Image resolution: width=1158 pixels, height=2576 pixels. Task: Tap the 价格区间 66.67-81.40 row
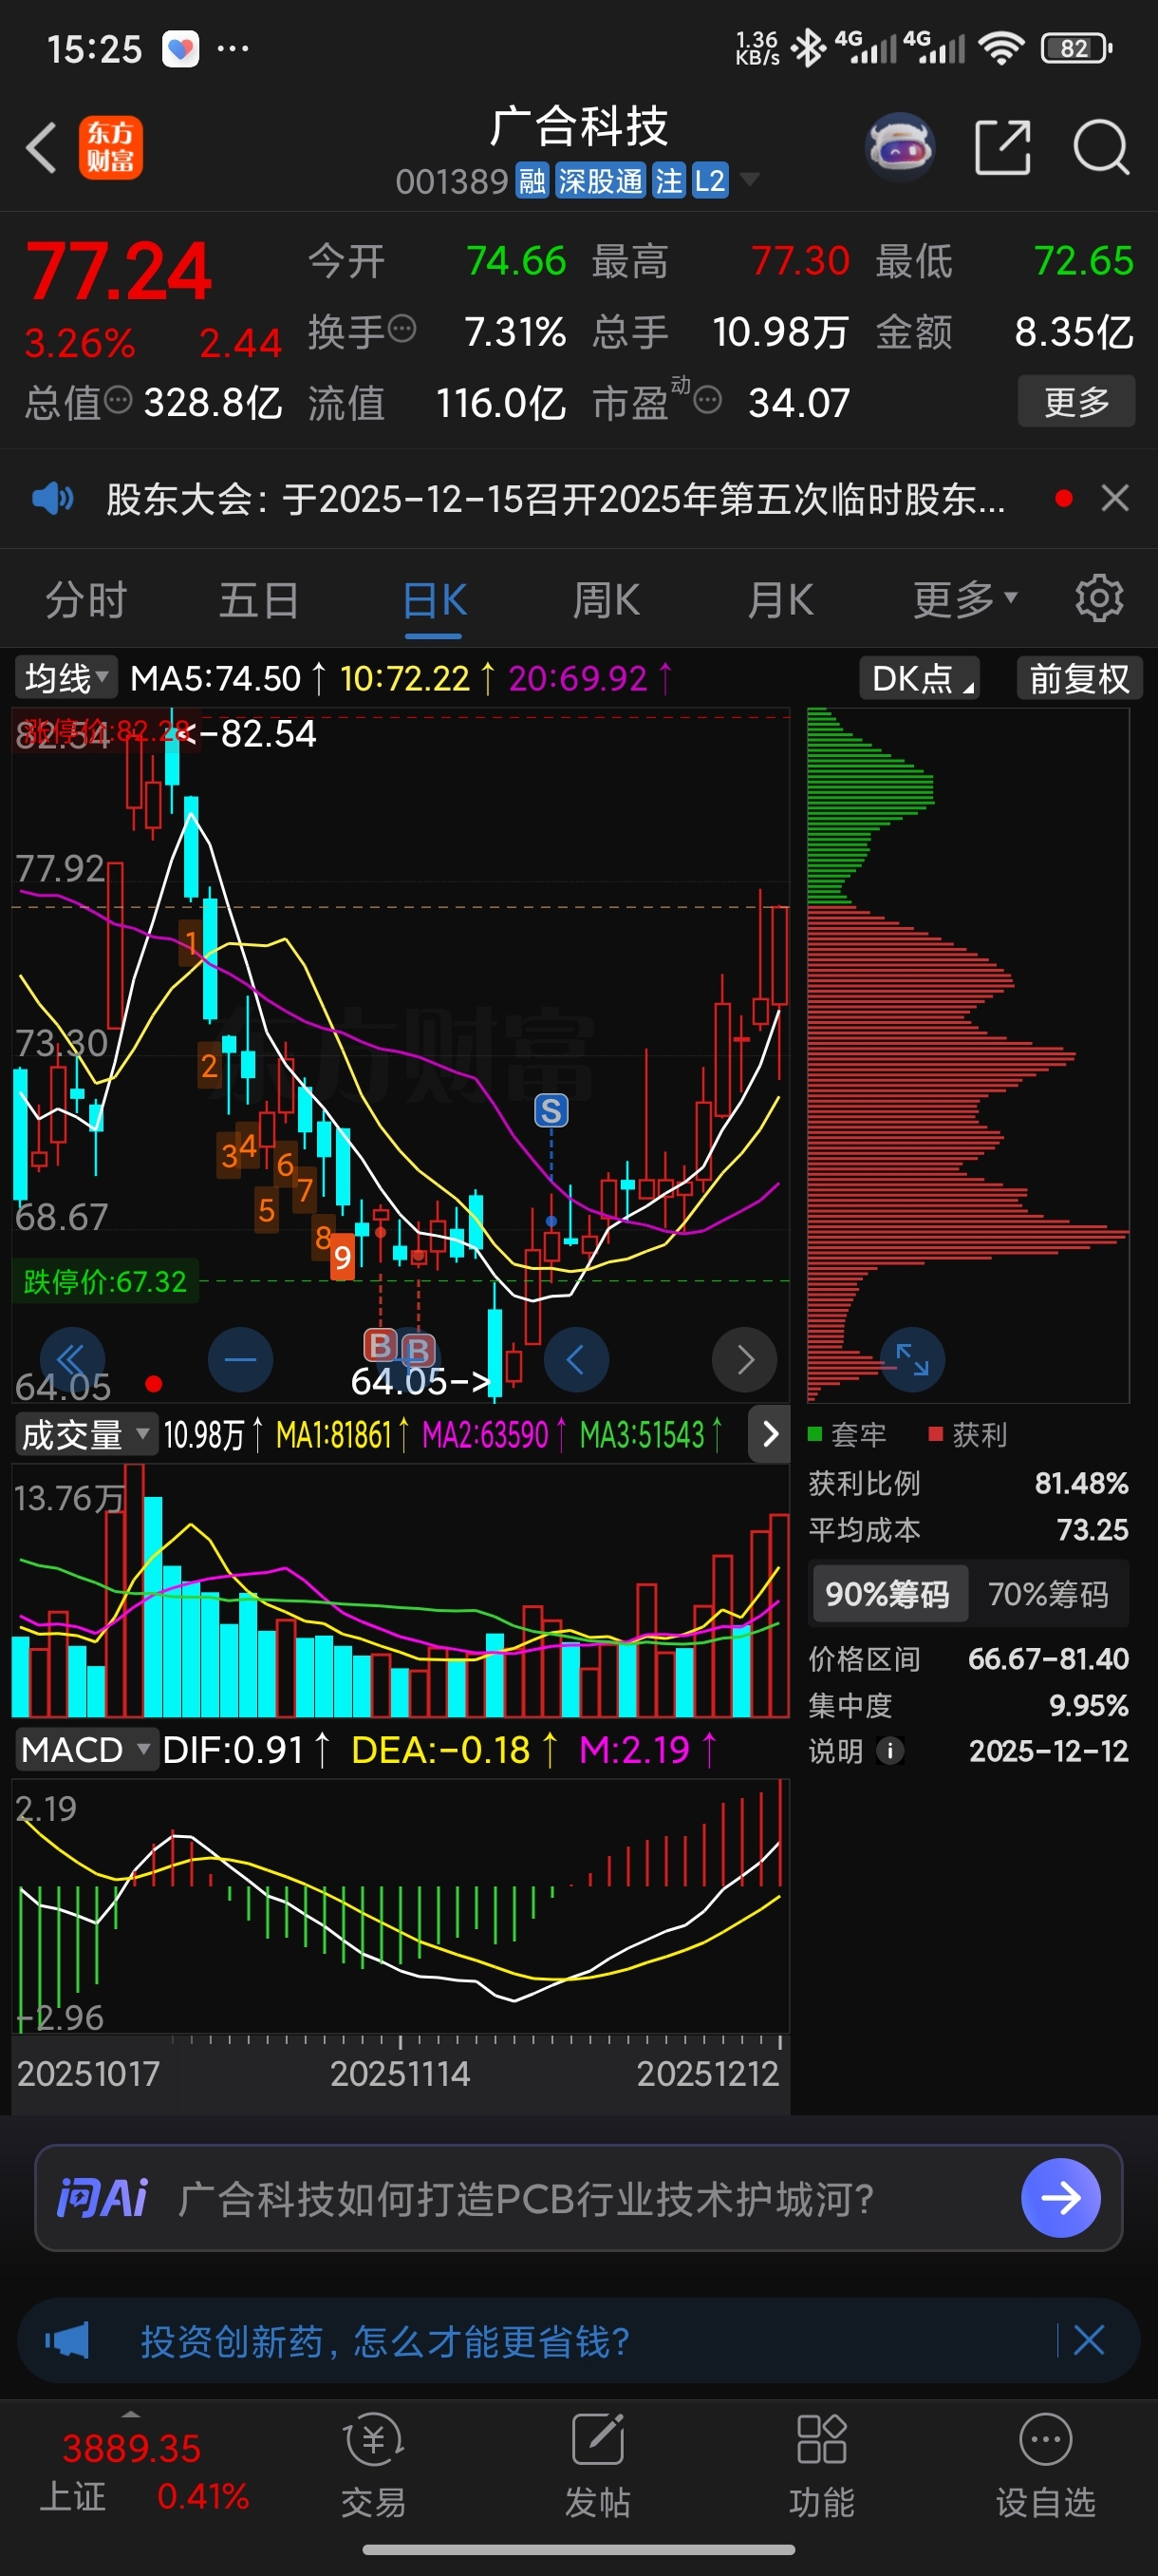(x=968, y=1659)
